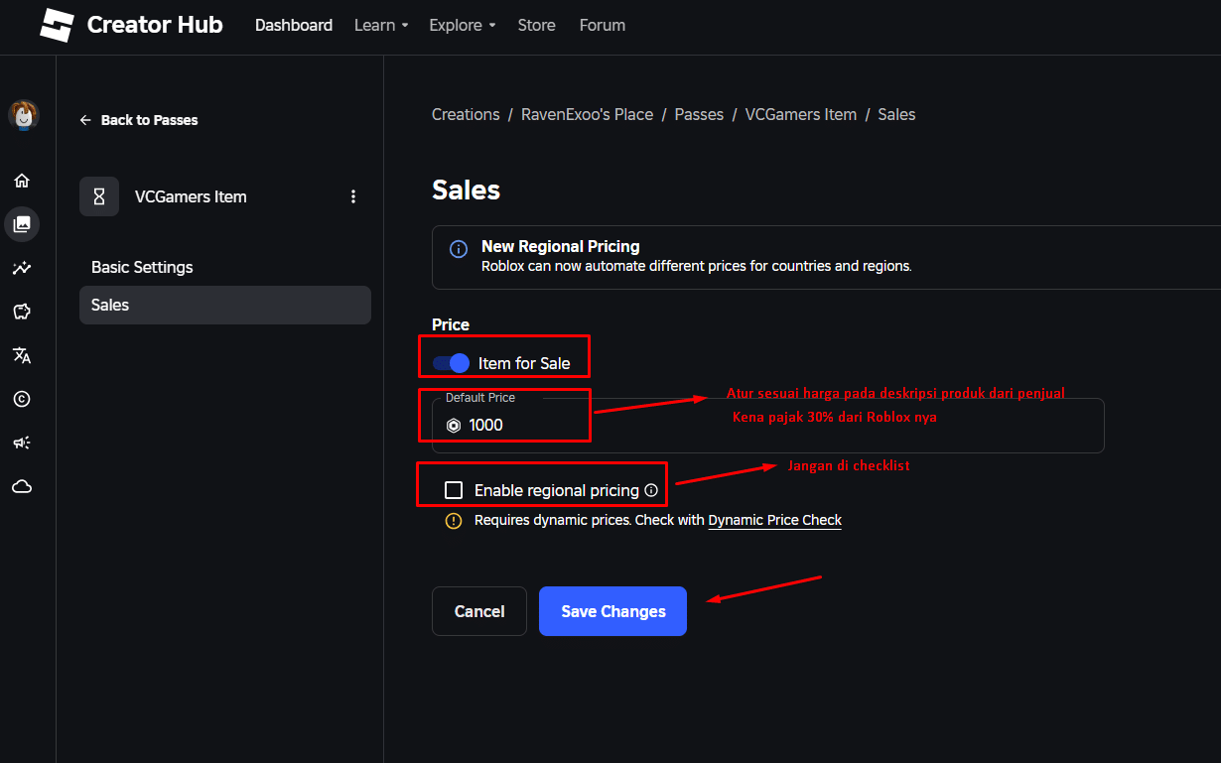Screen dimensions: 1221x763
Task: Click the Sales breadcrumb text
Action: click(896, 114)
